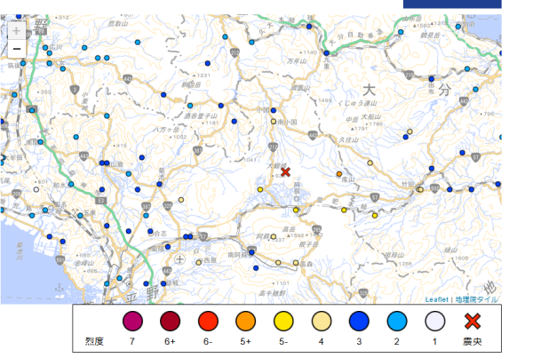Click the orange 5+ legend swatch

pos(245,321)
